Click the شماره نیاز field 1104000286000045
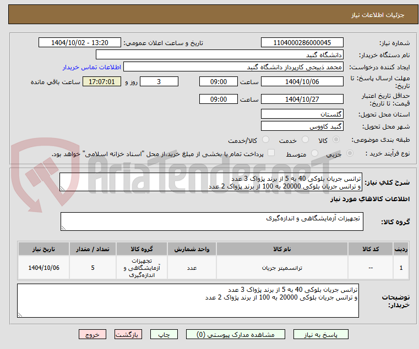Viewport: 419px width, 349px height. (x=302, y=43)
